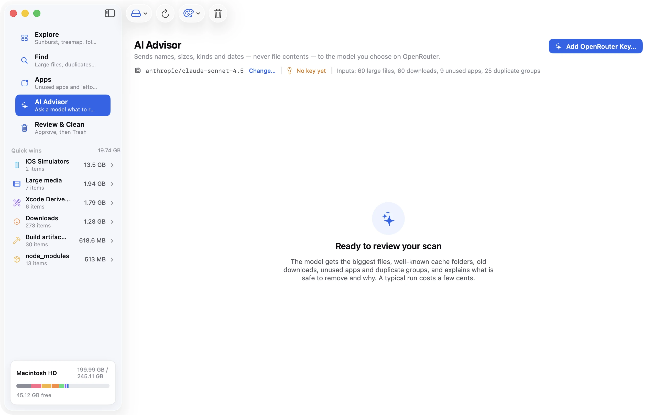The width and height of the screenshot is (655, 415).
Task: Click the Quick wins 19.74 GB total
Action: [109, 151]
